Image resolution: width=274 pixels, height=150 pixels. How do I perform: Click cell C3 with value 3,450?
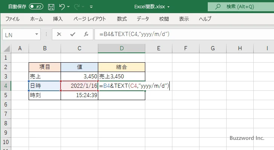click(x=79, y=76)
